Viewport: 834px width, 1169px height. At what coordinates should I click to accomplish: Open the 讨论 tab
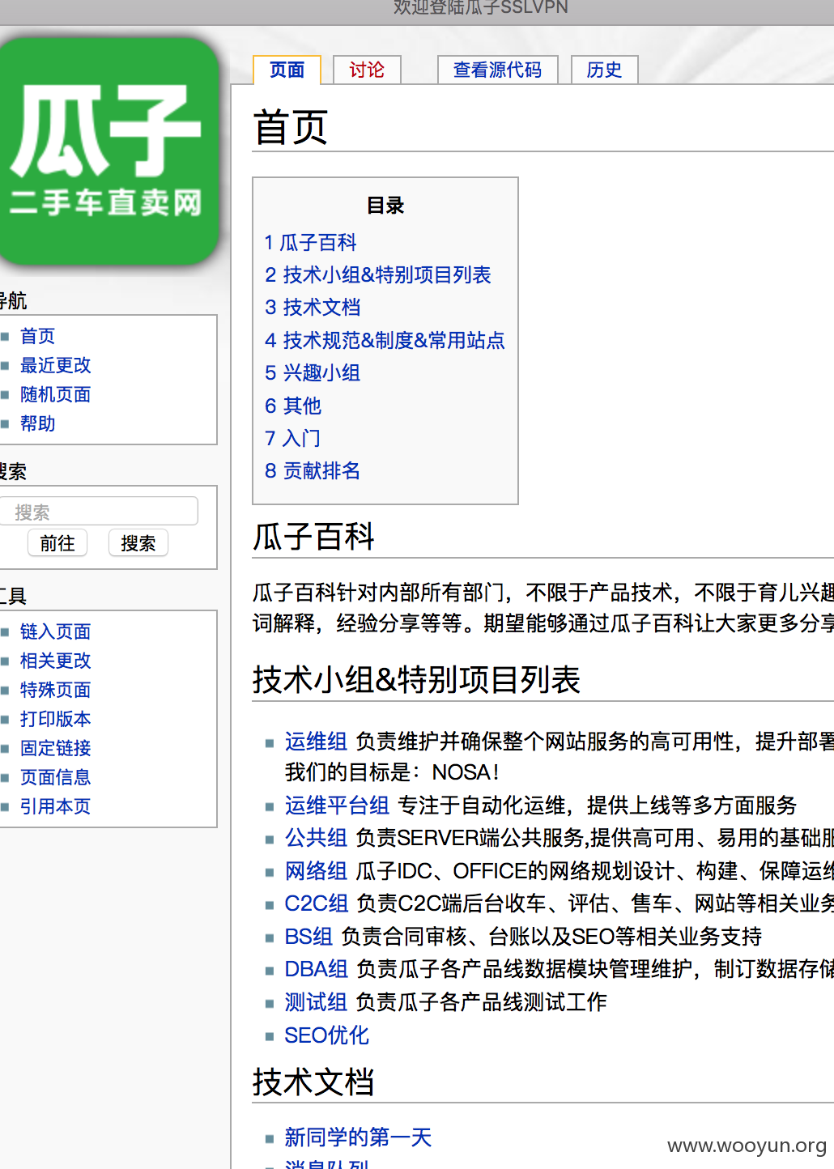[x=367, y=70]
